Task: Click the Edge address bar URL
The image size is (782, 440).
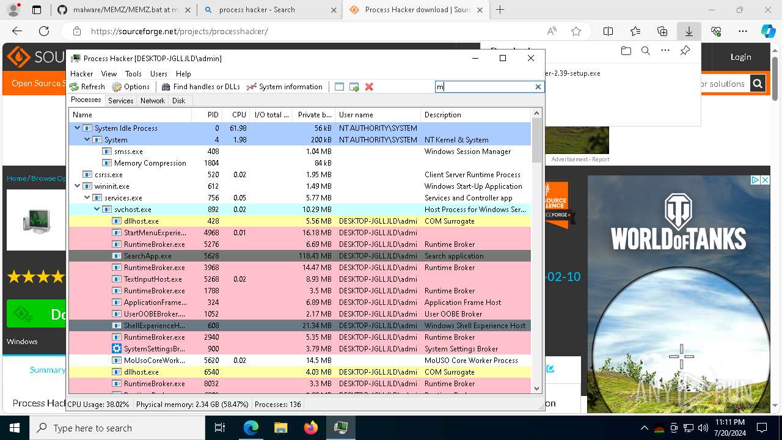Action: click(180, 31)
